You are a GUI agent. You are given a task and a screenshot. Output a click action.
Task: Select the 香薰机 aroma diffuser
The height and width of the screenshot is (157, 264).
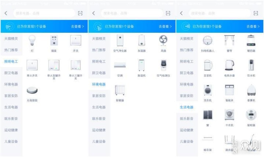[251, 91]
